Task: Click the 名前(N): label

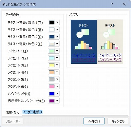Action: pos(12,112)
